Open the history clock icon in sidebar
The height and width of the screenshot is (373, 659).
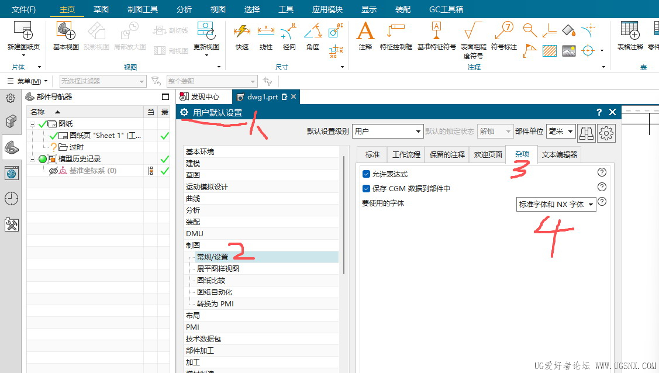click(x=11, y=198)
